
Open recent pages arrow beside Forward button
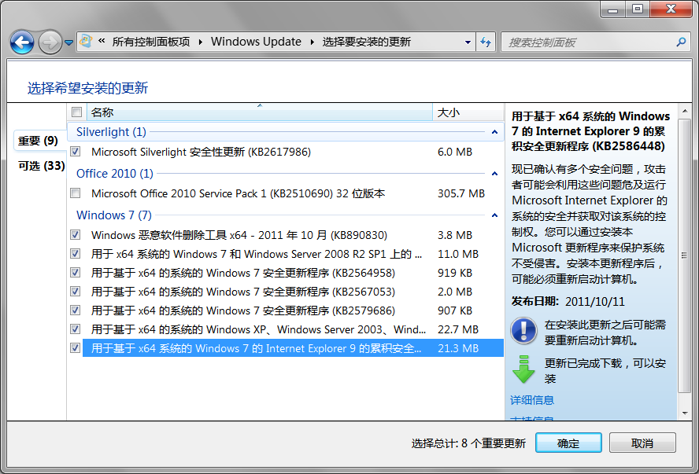pos(68,42)
